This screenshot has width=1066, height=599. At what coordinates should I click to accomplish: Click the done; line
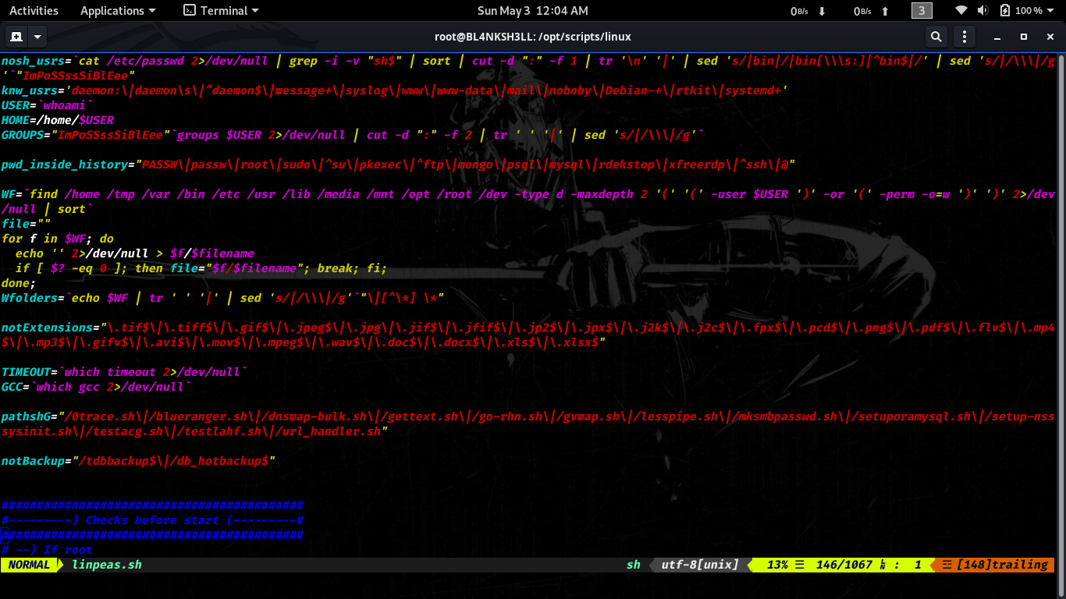coord(19,282)
